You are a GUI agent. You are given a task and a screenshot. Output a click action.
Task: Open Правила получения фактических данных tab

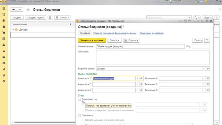(x=115, y=33)
